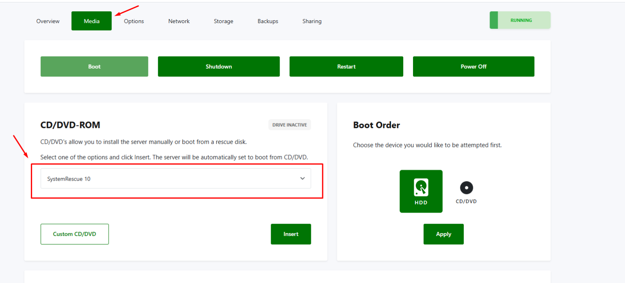The height and width of the screenshot is (283, 625).
Task: Expand the SystemRescue 10 dropdown chevron
Action: (x=302, y=179)
